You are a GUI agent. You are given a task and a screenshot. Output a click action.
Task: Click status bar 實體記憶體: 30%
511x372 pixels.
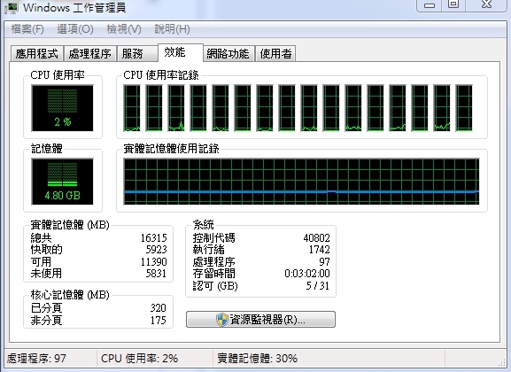pos(257,359)
